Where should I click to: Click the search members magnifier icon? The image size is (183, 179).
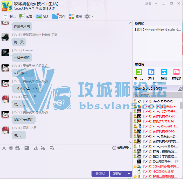[180, 89]
